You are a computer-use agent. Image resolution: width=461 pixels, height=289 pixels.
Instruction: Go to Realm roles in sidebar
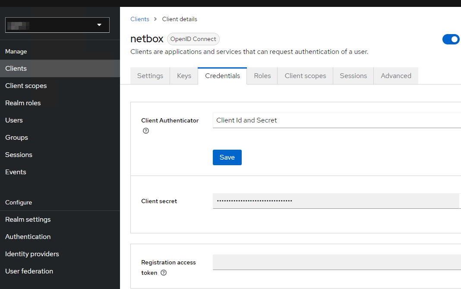tap(23, 103)
